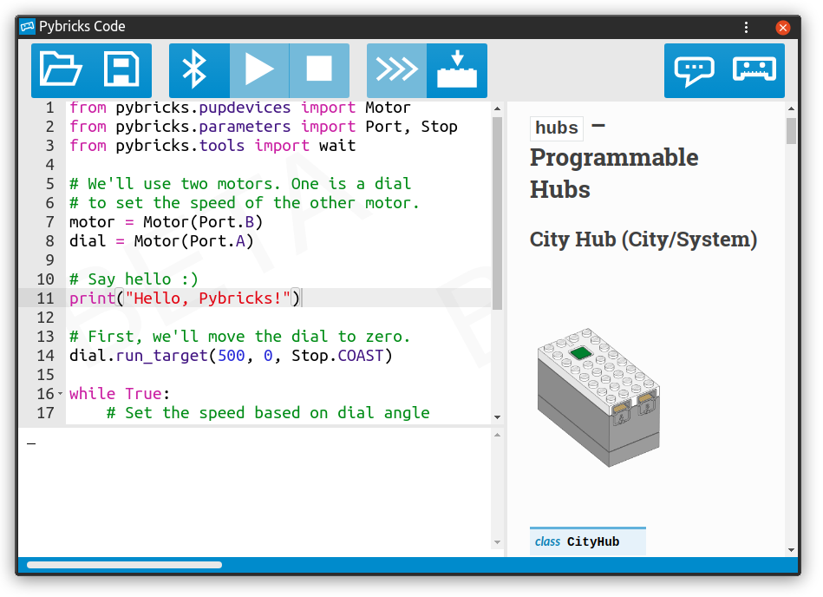Click the code editor vertical scrollbar thumb
Viewport: 823px width, 597px height.
[x=497, y=213]
